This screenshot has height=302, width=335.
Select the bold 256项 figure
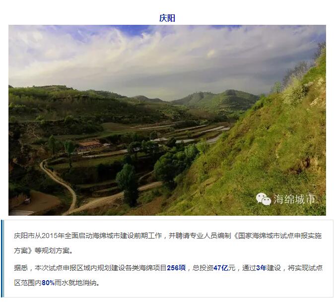pyautogui.click(x=176, y=268)
